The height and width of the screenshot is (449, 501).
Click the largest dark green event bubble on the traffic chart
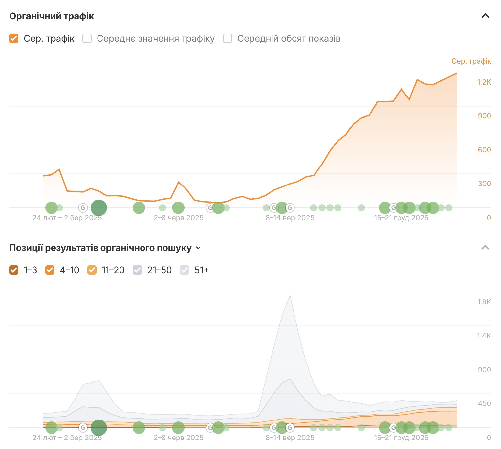click(x=99, y=207)
